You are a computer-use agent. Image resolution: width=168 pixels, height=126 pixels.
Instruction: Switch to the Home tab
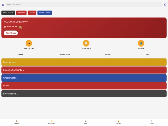coord(21,54)
